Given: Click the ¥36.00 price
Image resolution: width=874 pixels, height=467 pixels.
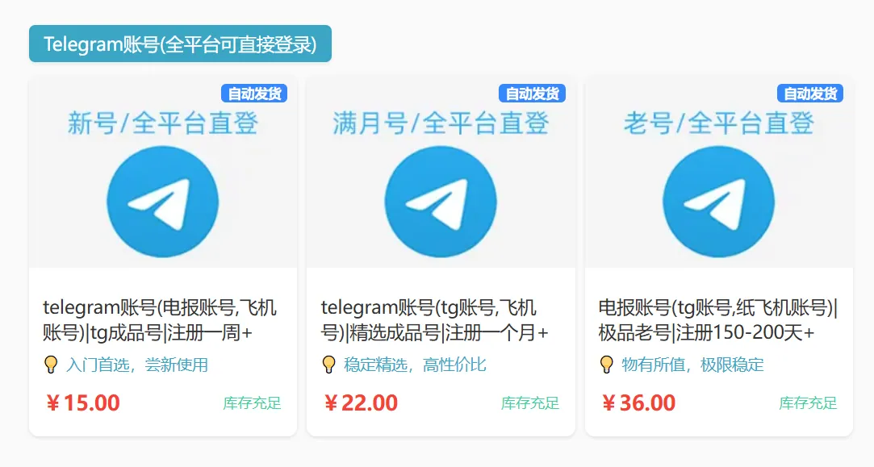Looking at the screenshot, I should point(639,402).
